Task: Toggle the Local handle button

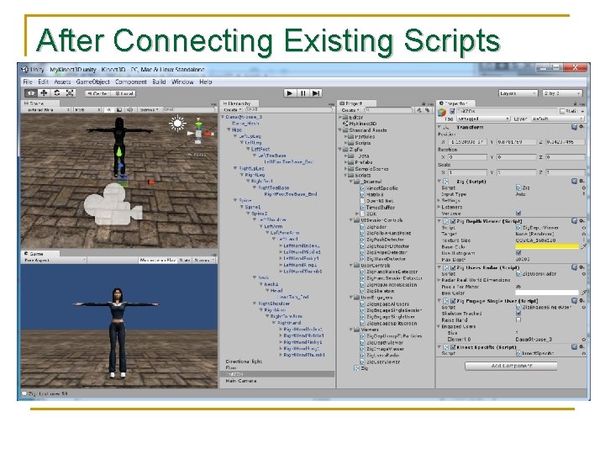Action: 124,93
